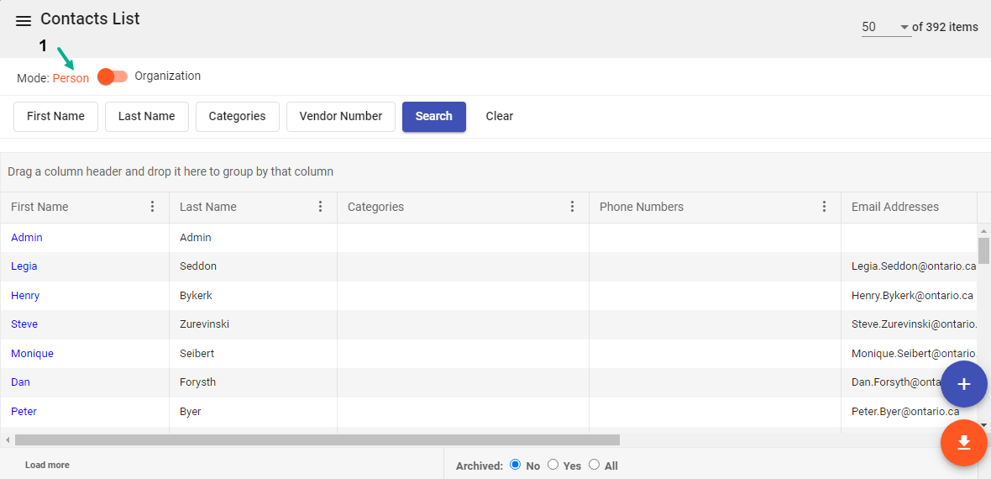
Task: Toggle Person/Organization mode switch
Action: [112, 76]
